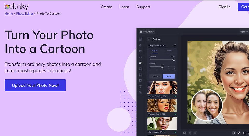
Task: Open the Support menu
Action: (x=143, y=7)
